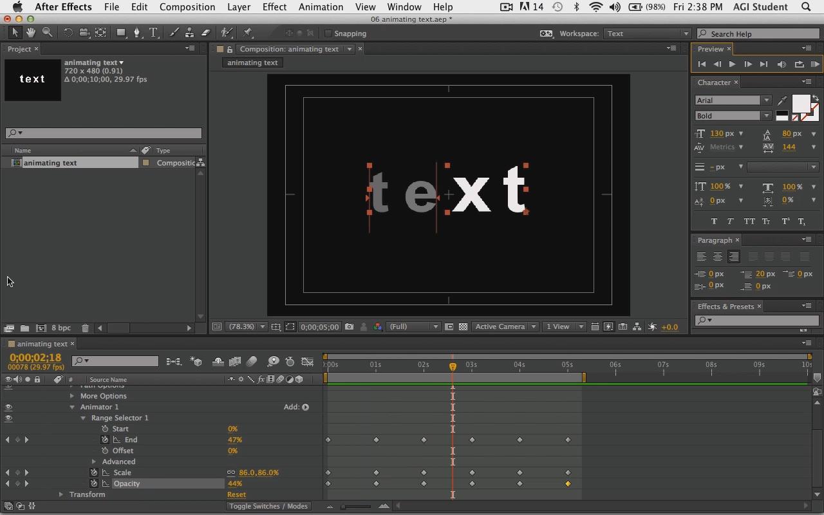The height and width of the screenshot is (515, 824).
Task: Select the Zoom magnifier tool
Action: pos(47,33)
